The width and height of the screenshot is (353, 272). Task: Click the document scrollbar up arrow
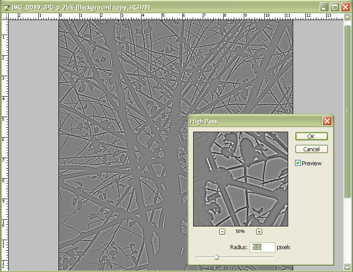[348, 17]
